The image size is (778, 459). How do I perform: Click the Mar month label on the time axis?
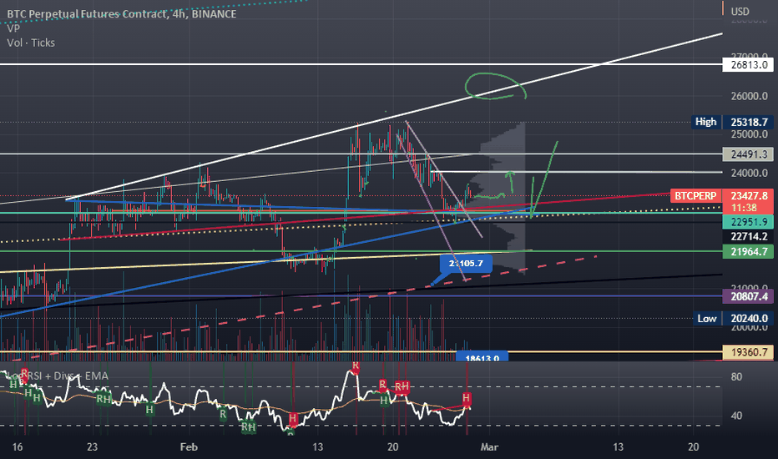click(489, 447)
